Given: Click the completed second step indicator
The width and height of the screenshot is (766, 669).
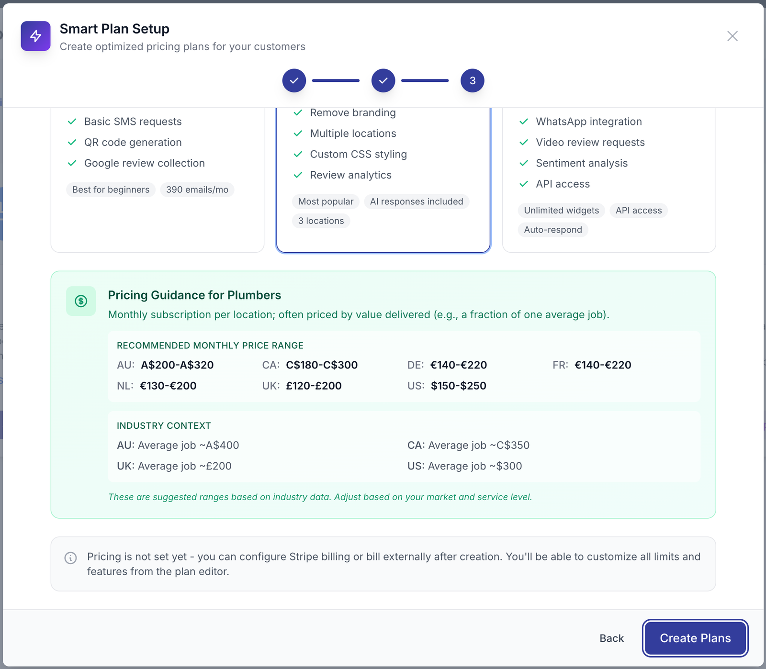Looking at the screenshot, I should click(x=383, y=80).
